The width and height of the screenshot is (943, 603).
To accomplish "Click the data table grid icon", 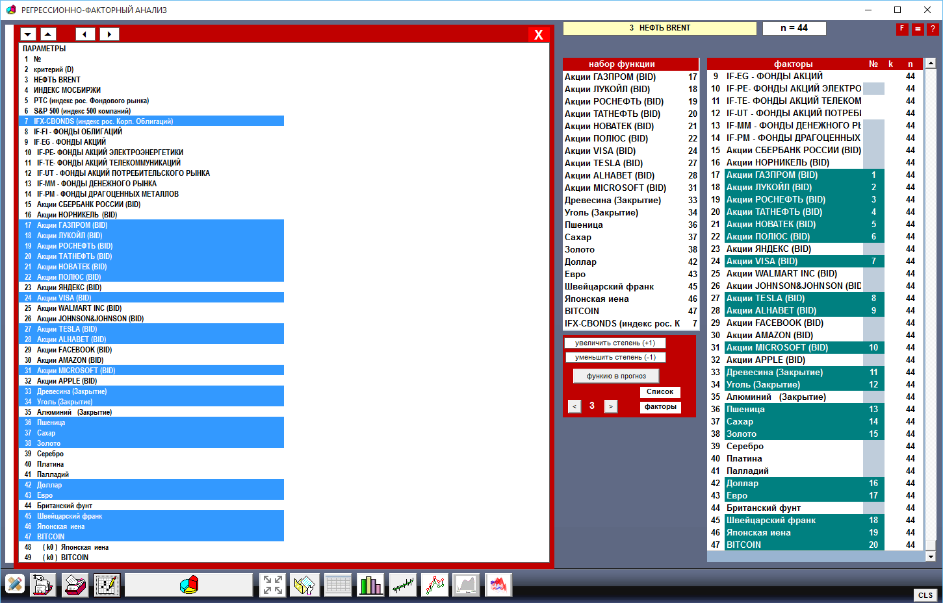I will point(338,585).
